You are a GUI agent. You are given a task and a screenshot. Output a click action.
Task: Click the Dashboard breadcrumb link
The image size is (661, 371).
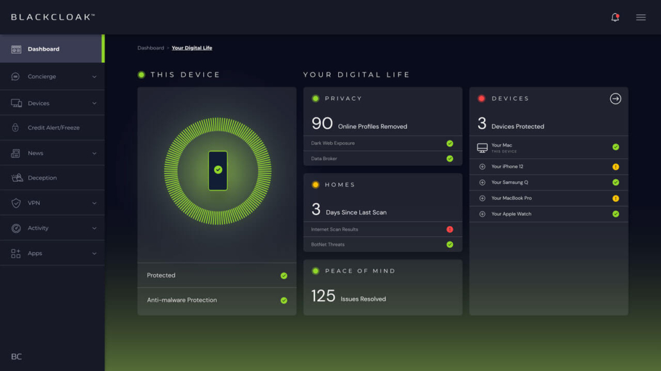pyautogui.click(x=150, y=48)
